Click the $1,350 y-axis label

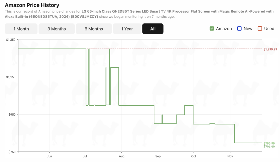coord(11,40)
